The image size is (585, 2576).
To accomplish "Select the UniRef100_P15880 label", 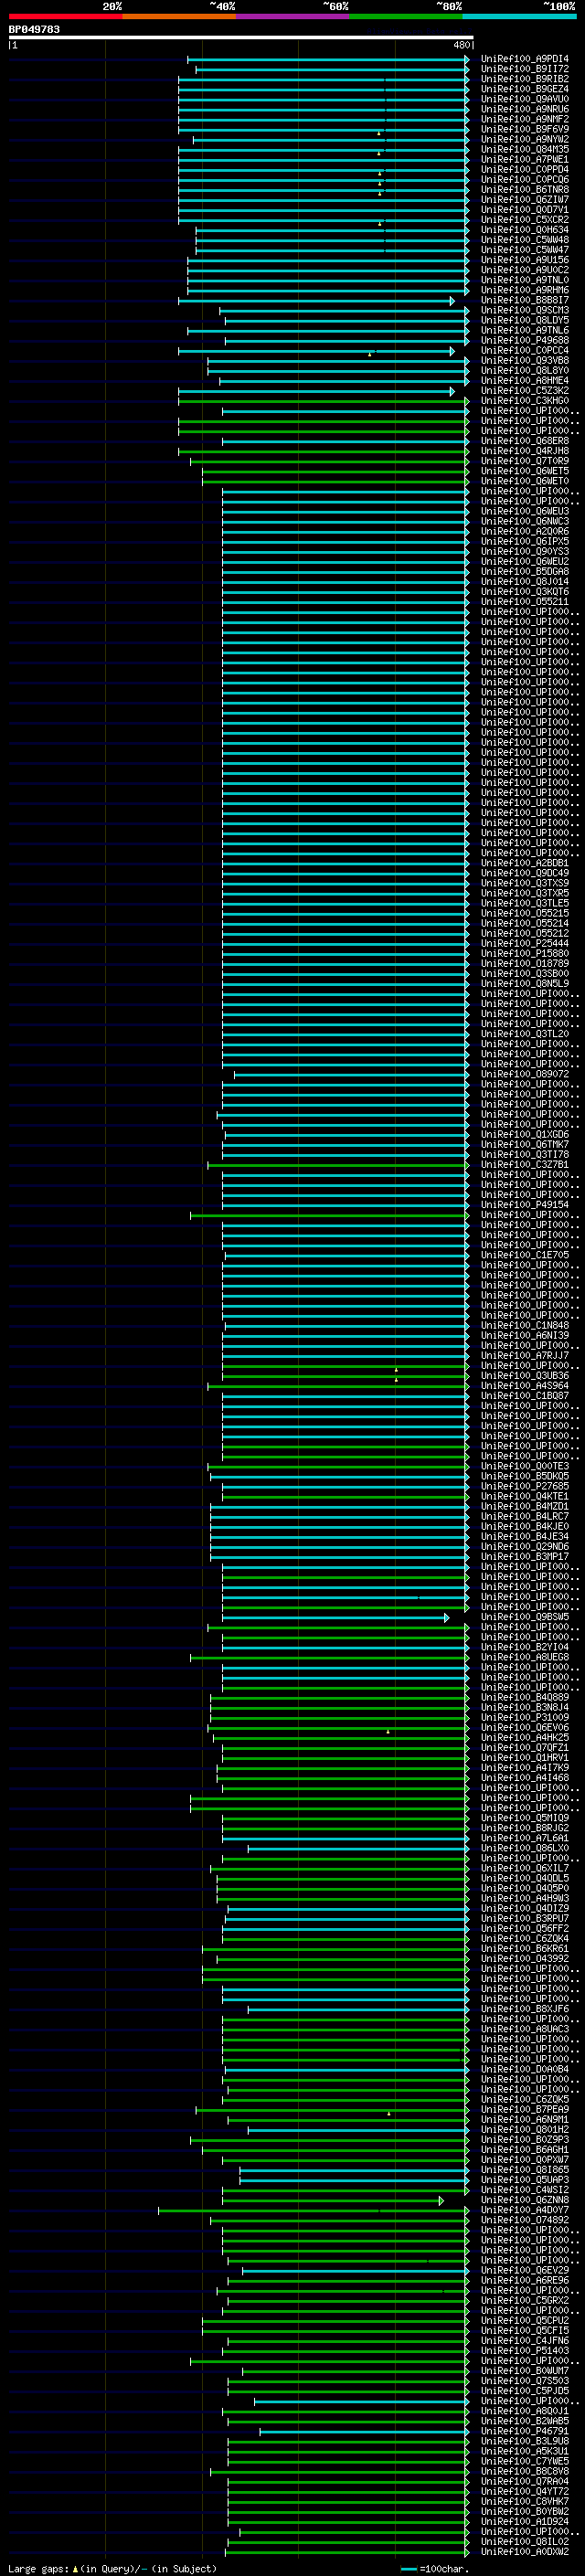I will (525, 954).
